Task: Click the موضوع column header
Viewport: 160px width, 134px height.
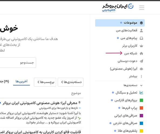Action: (76, 93)
